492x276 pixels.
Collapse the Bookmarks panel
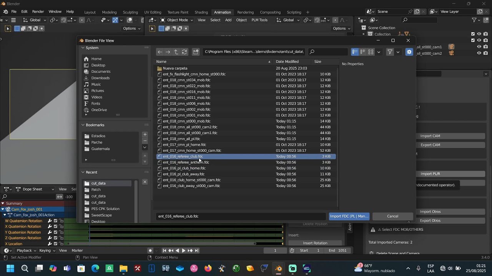83,125
